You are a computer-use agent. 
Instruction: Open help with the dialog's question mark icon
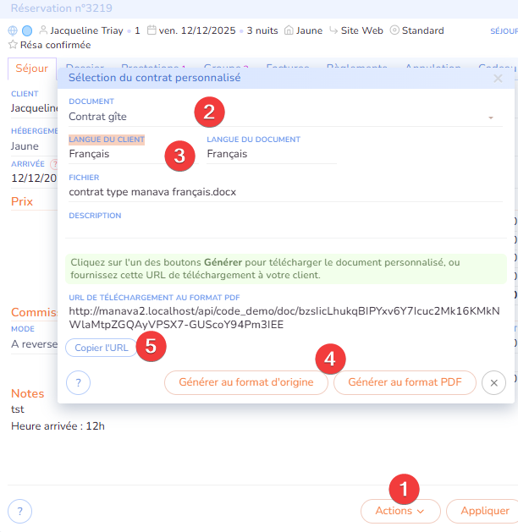click(78, 383)
